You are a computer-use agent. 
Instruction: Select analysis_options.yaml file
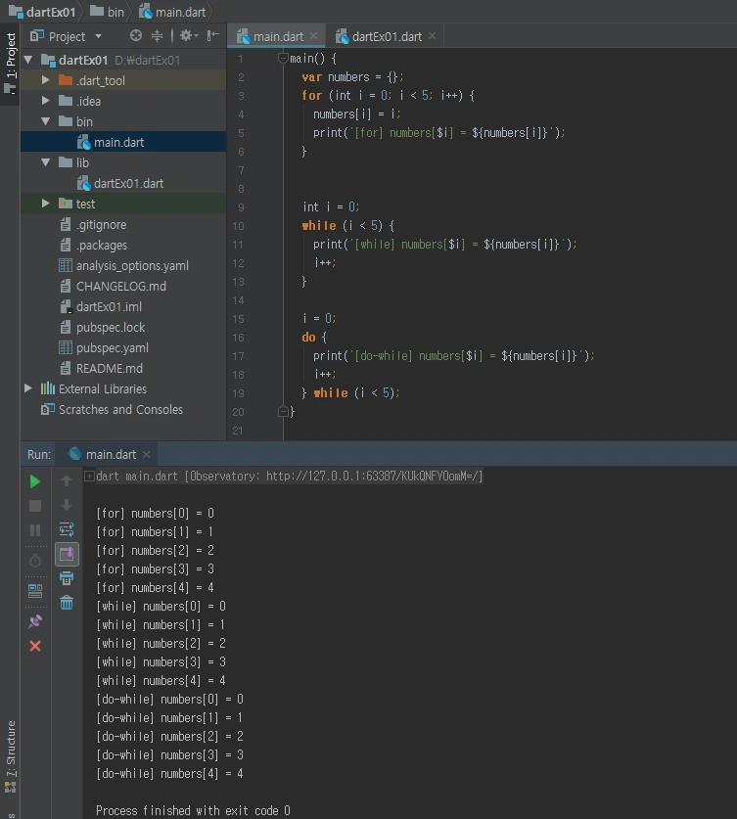[x=123, y=265]
